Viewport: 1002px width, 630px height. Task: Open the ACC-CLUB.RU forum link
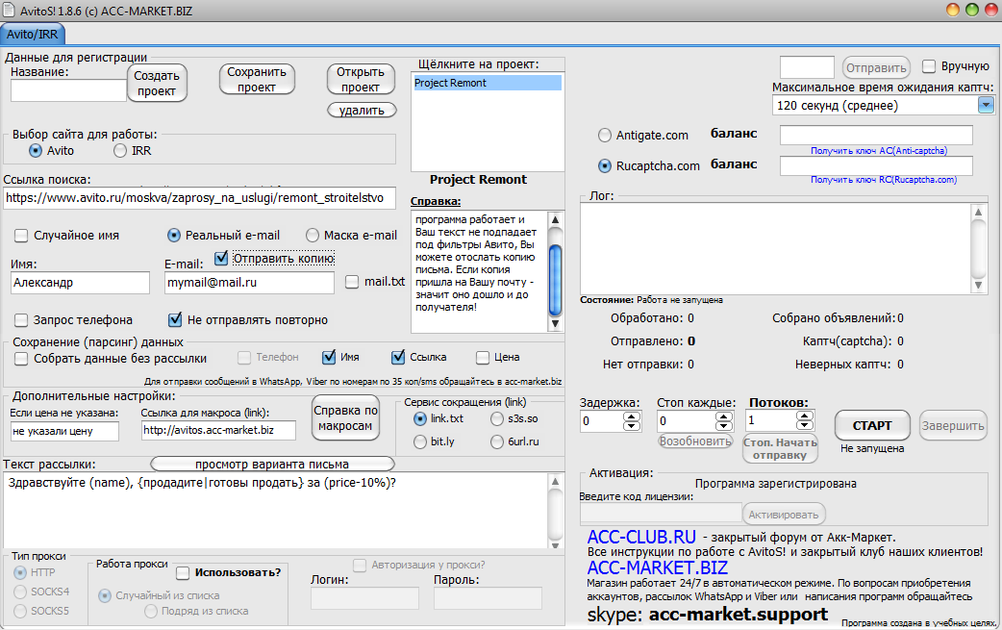pos(641,537)
